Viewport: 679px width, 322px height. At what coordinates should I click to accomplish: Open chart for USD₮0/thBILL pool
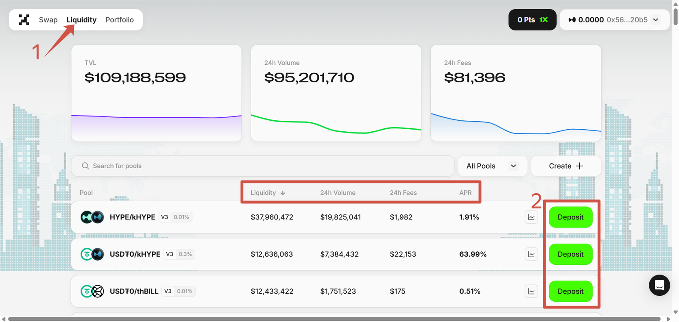(x=531, y=291)
